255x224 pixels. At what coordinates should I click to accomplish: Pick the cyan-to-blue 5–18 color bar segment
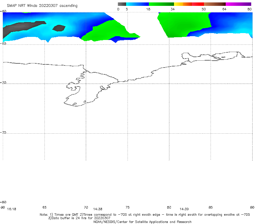[x=137, y=4]
